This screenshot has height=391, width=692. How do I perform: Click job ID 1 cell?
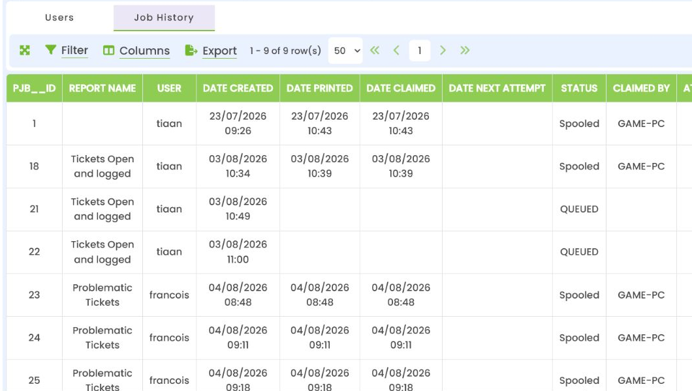coord(34,124)
